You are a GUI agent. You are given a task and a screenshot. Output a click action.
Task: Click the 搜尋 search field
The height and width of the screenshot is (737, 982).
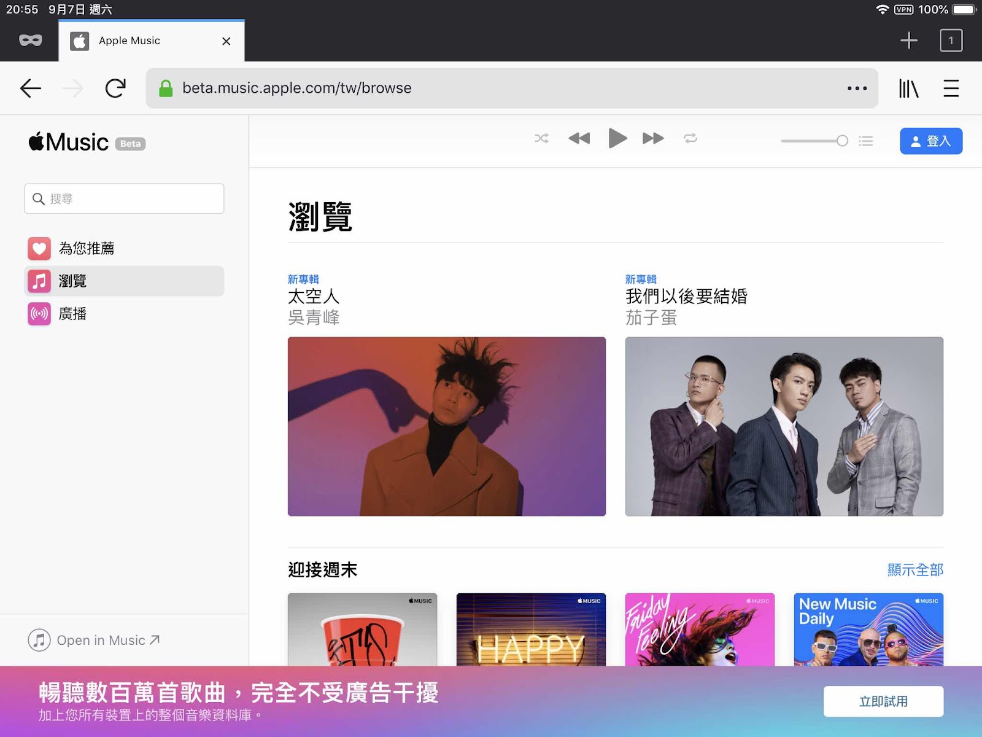(x=124, y=199)
